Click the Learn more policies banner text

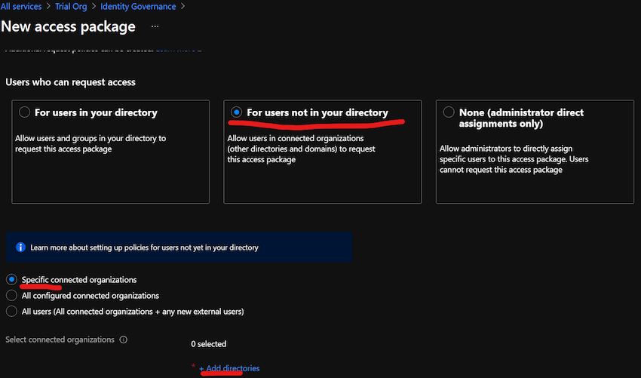click(x=143, y=247)
